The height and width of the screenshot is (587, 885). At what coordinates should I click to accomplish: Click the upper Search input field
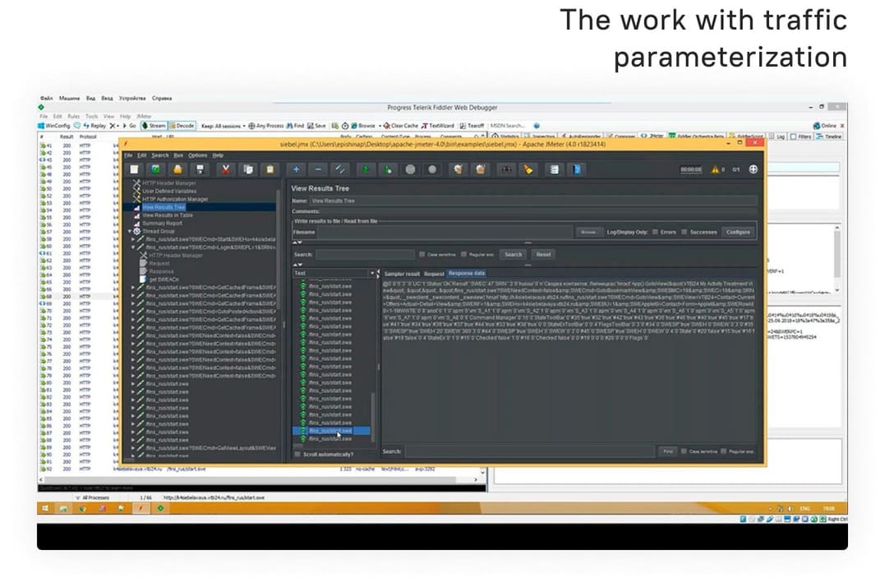(x=365, y=255)
